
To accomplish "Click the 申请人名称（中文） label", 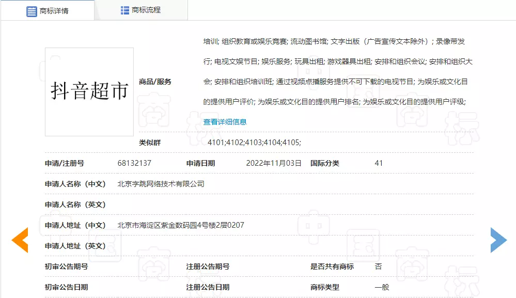I will point(75,184).
